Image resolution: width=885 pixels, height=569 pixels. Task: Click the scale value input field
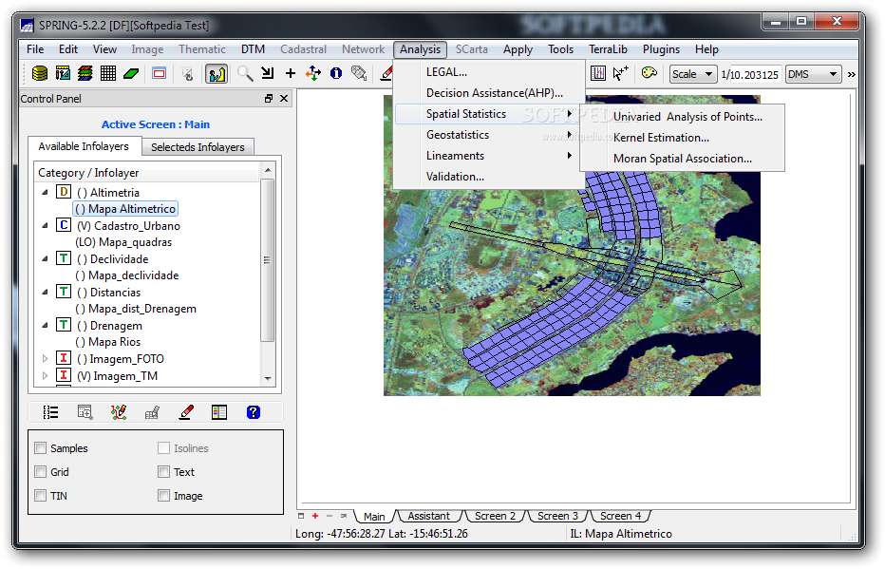[x=755, y=74]
